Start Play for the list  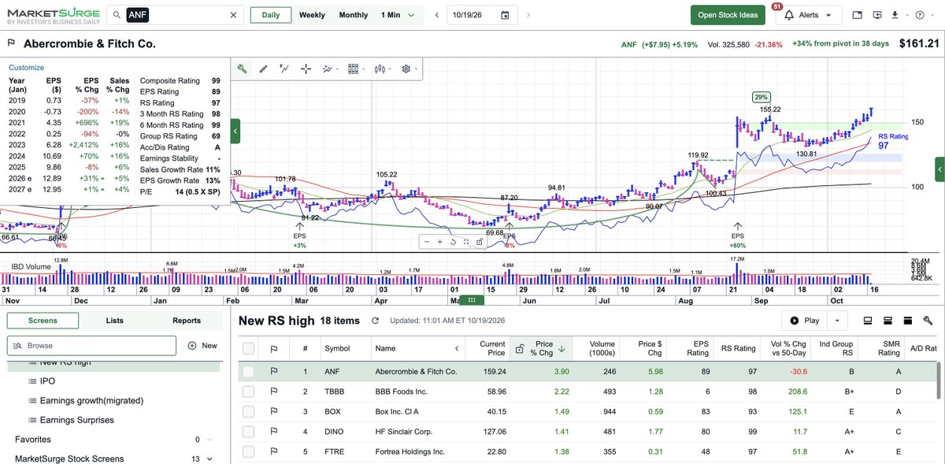805,321
